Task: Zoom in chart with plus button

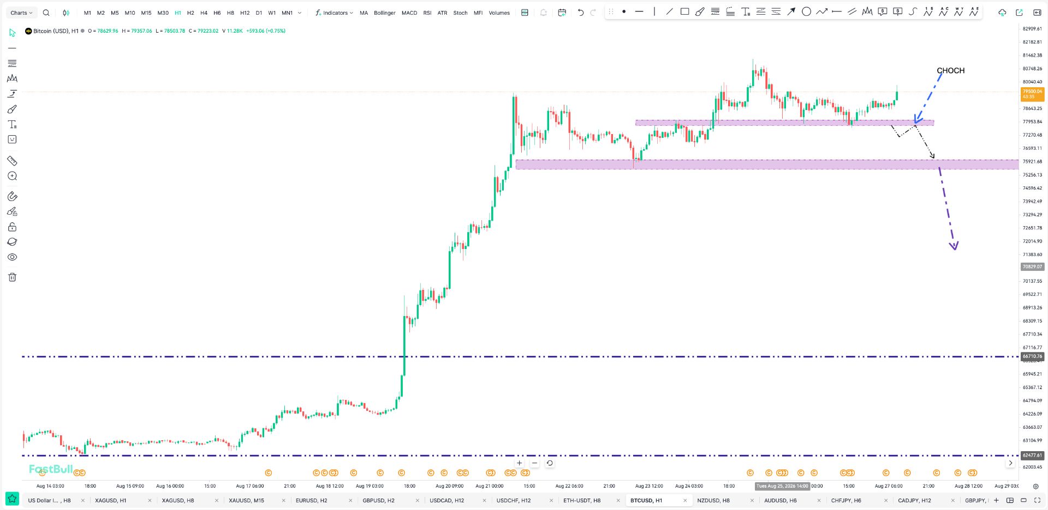Action: pyautogui.click(x=519, y=463)
